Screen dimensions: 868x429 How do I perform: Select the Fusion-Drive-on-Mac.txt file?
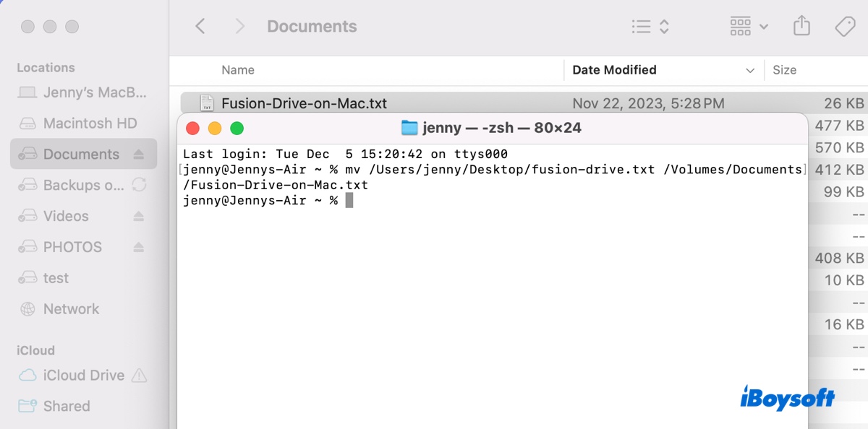304,103
